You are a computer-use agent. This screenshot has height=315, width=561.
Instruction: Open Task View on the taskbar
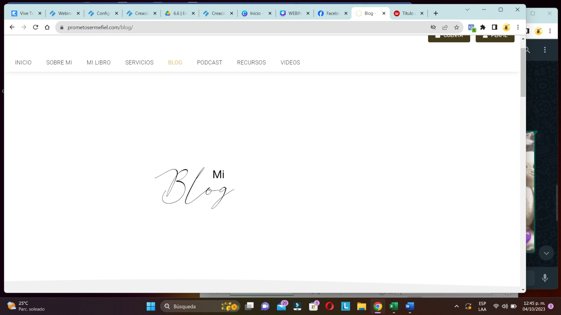coord(249,307)
